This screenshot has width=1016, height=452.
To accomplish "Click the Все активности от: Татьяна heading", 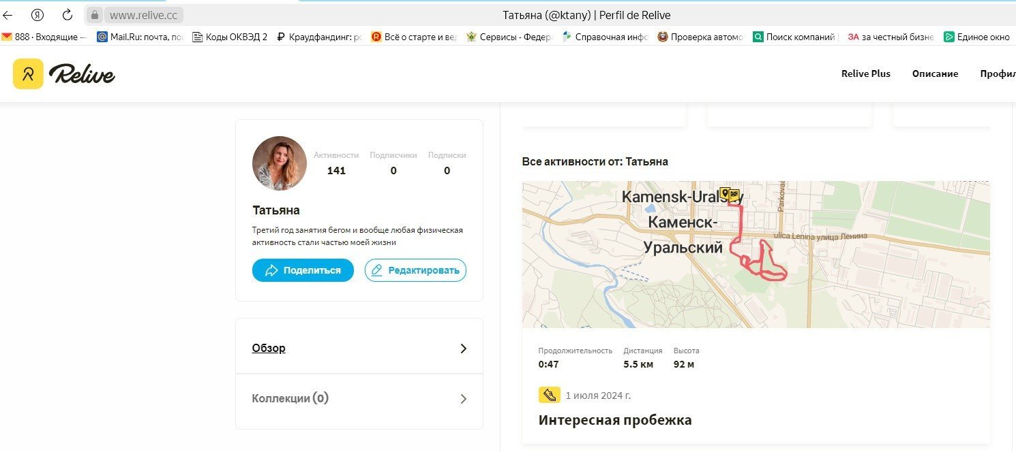I will pyautogui.click(x=595, y=162).
